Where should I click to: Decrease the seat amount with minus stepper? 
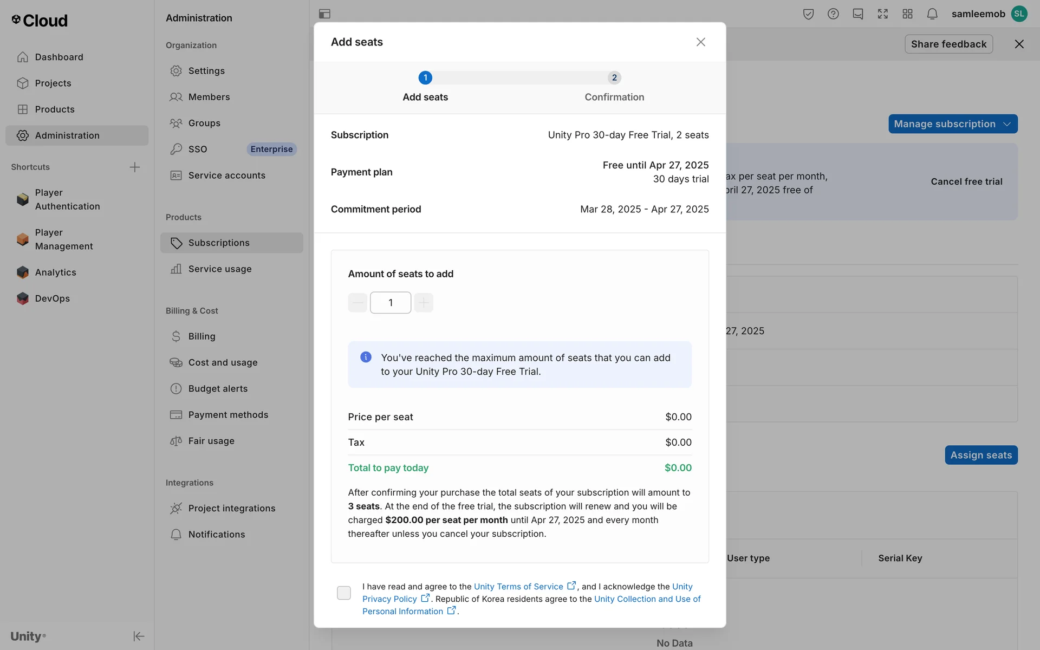357,303
